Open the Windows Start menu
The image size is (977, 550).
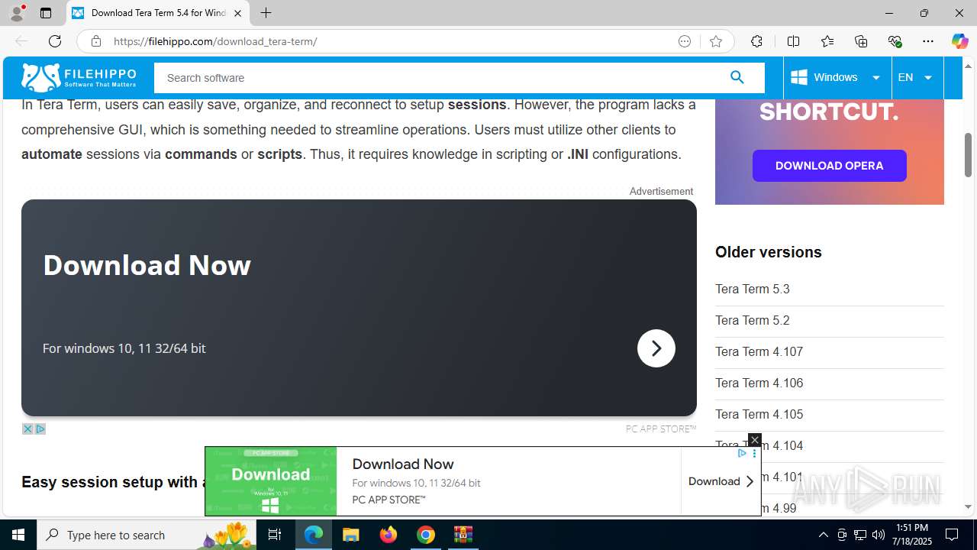(x=18, y=535)
